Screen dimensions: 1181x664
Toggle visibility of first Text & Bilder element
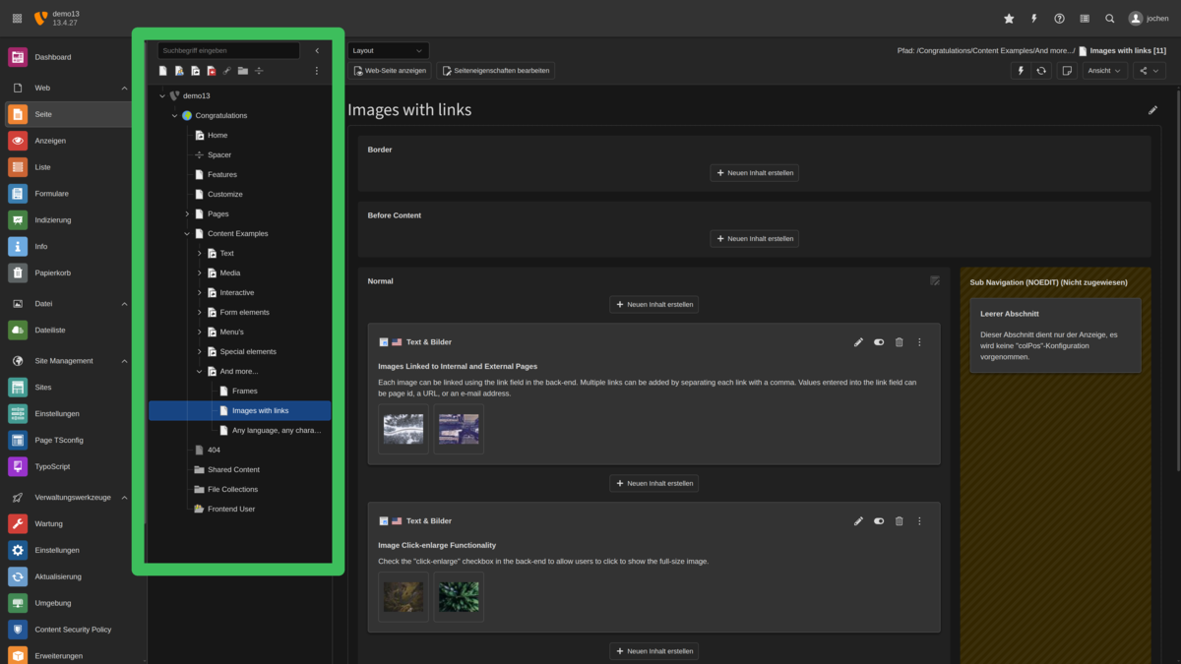pyautogui.click(x=879, y=342)
